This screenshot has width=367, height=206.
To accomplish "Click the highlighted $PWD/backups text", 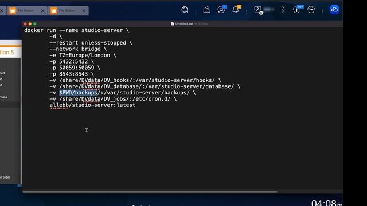I will pos(78,93).
